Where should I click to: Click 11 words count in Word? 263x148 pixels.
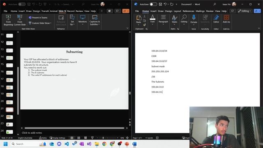pos(149,138)
